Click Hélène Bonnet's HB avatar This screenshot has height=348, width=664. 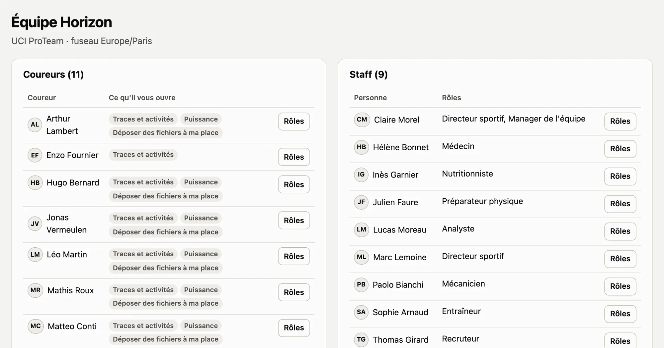tap(362, 147)
